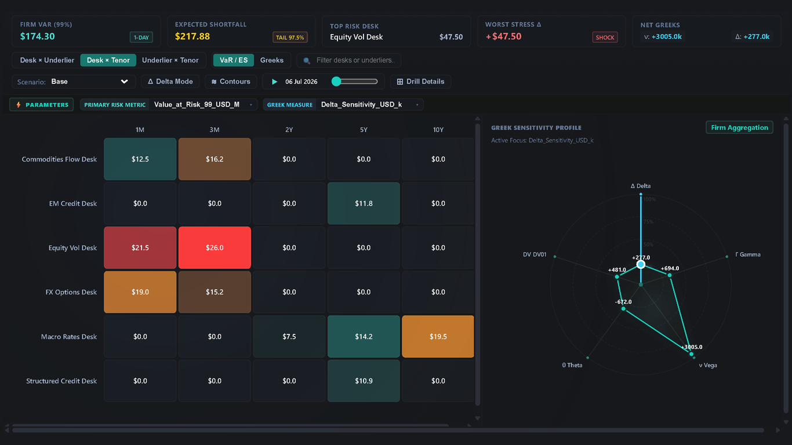Screen dimensions: 792x445
Task: Focus the Filter desks or underliers field
Action: point(349,60)
